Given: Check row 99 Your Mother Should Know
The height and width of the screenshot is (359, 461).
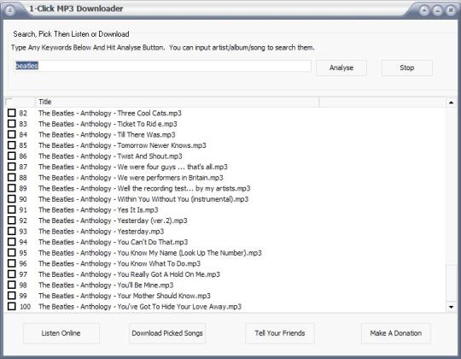Looking at the screenshot, I should coord(12,296).
